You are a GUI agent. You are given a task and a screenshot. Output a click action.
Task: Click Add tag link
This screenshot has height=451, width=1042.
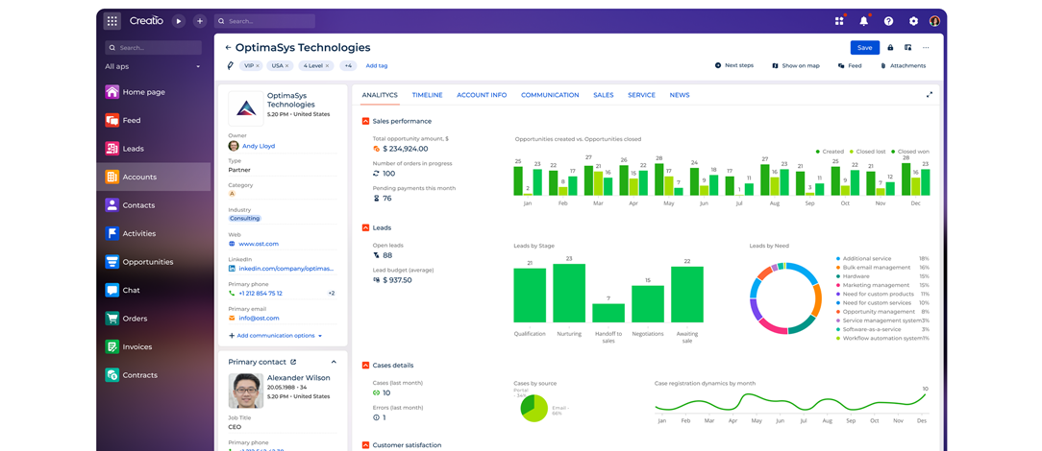pyautogui.click(x=377, y=65)
